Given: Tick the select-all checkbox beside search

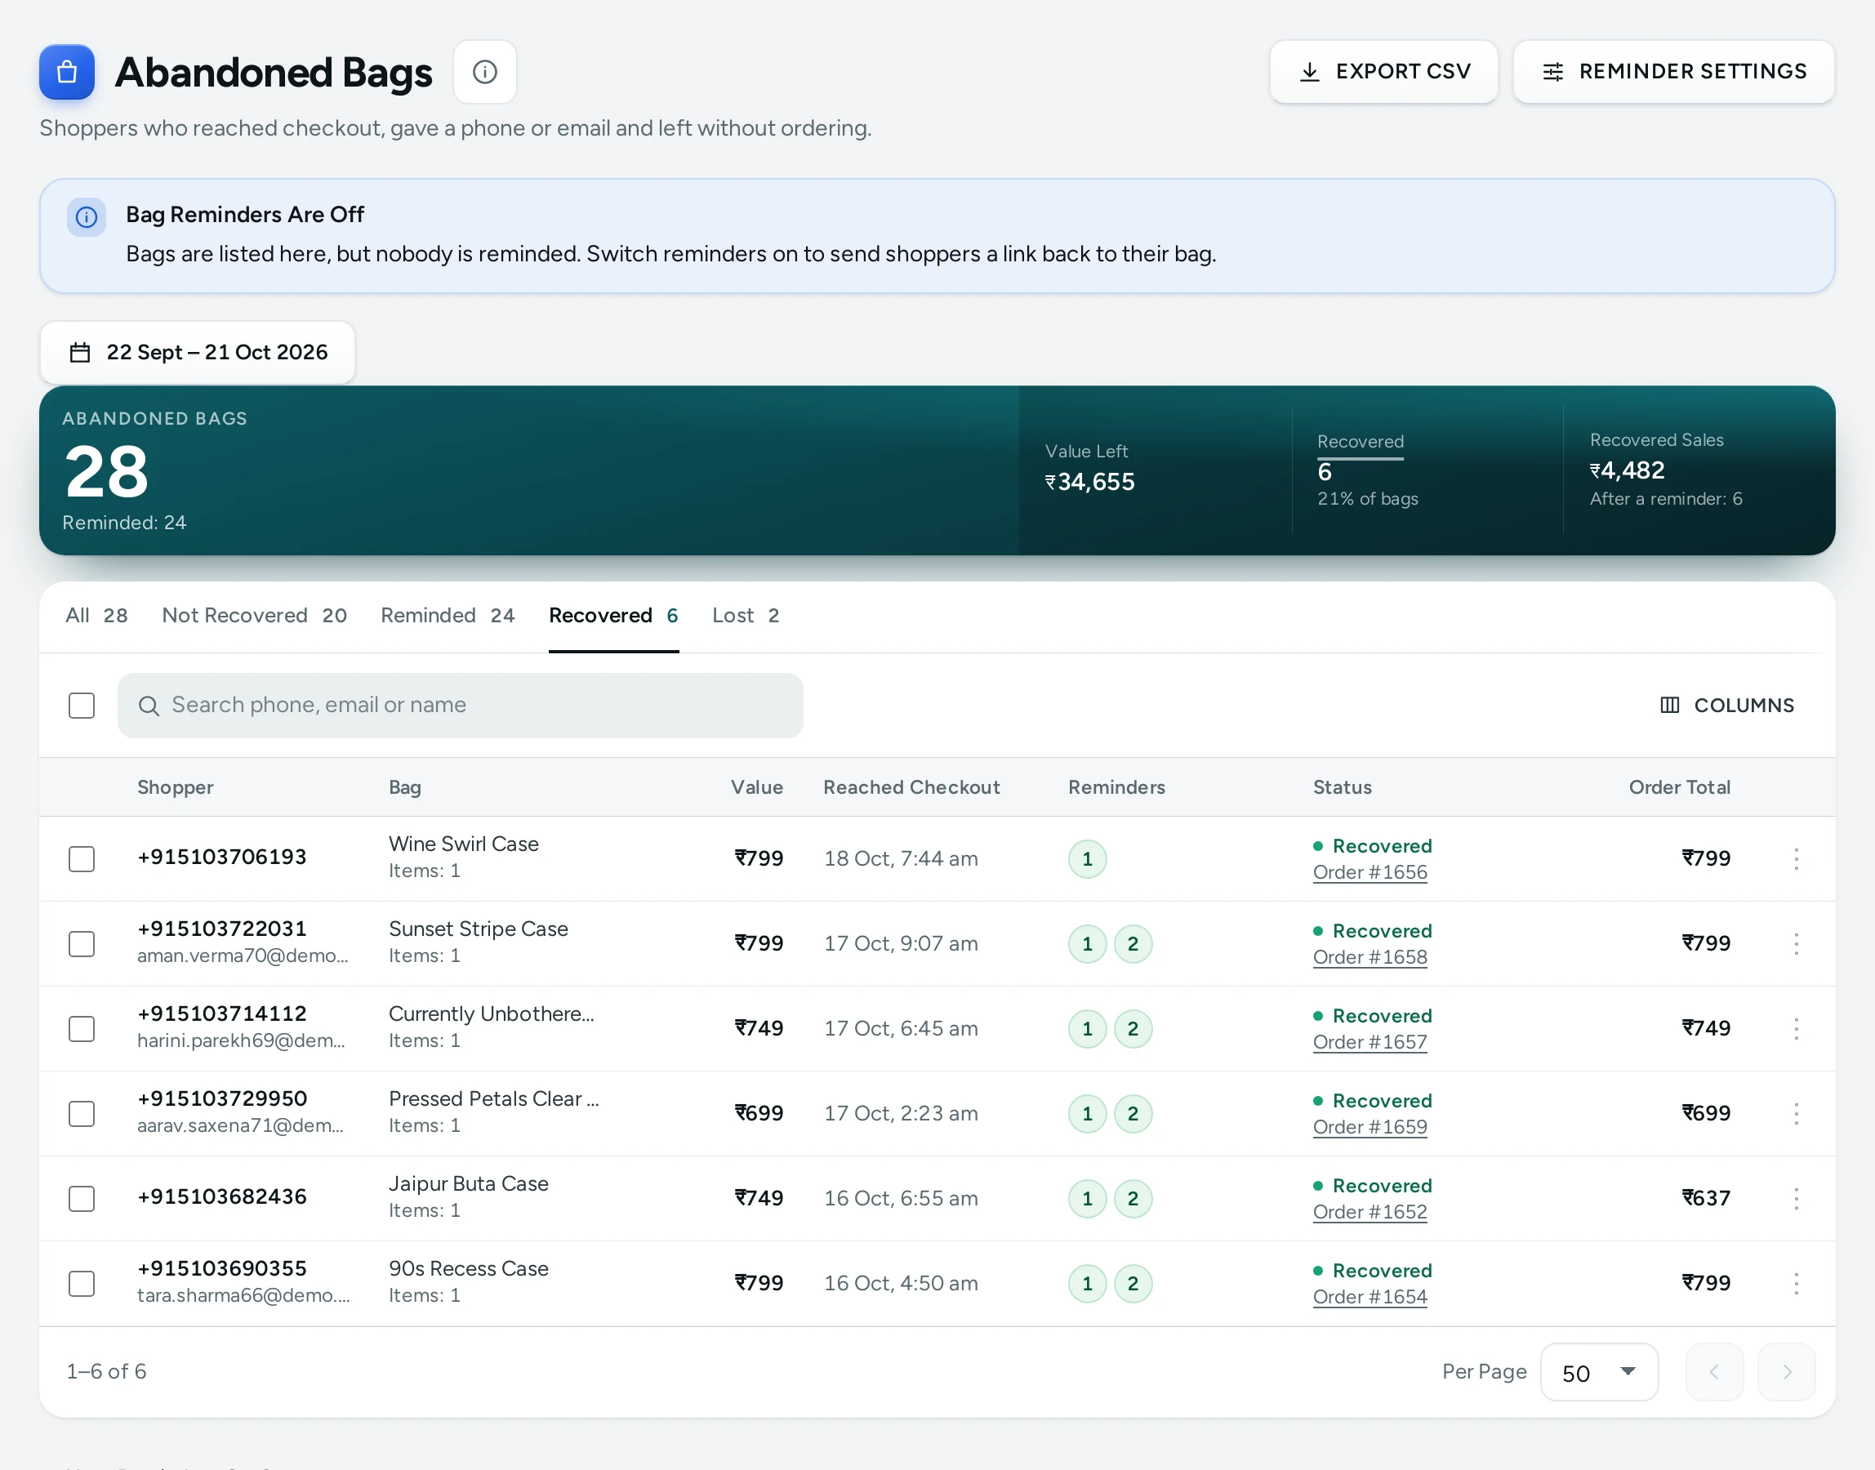Looking at the screenshot, I should tap(82, 705).
